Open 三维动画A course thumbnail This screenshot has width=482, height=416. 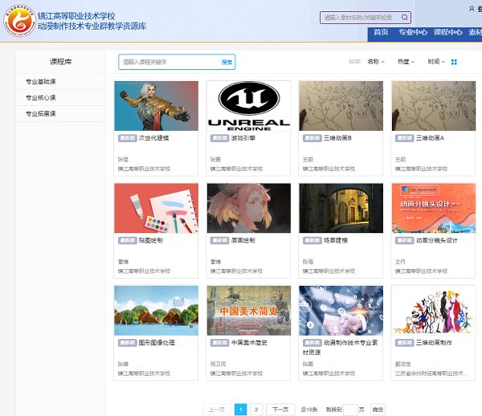(434, 106)
